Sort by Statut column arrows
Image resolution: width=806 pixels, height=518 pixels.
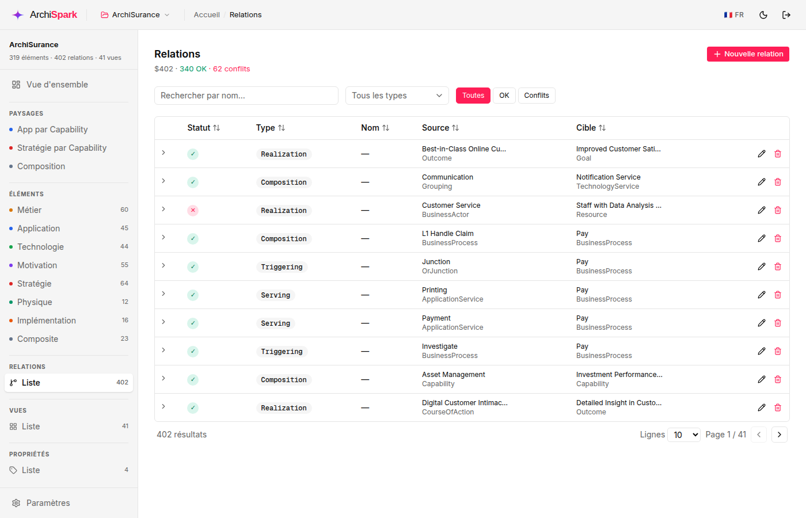pos(216,128)
